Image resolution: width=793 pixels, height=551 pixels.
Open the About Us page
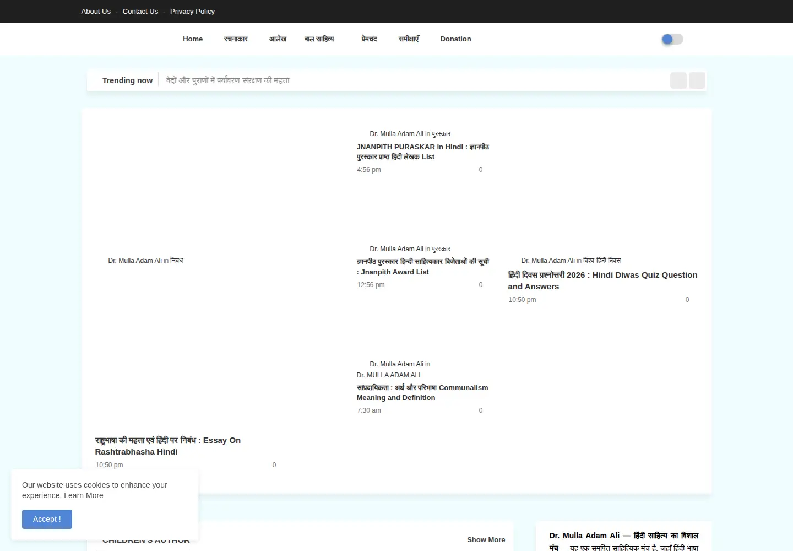pos(96,11)
